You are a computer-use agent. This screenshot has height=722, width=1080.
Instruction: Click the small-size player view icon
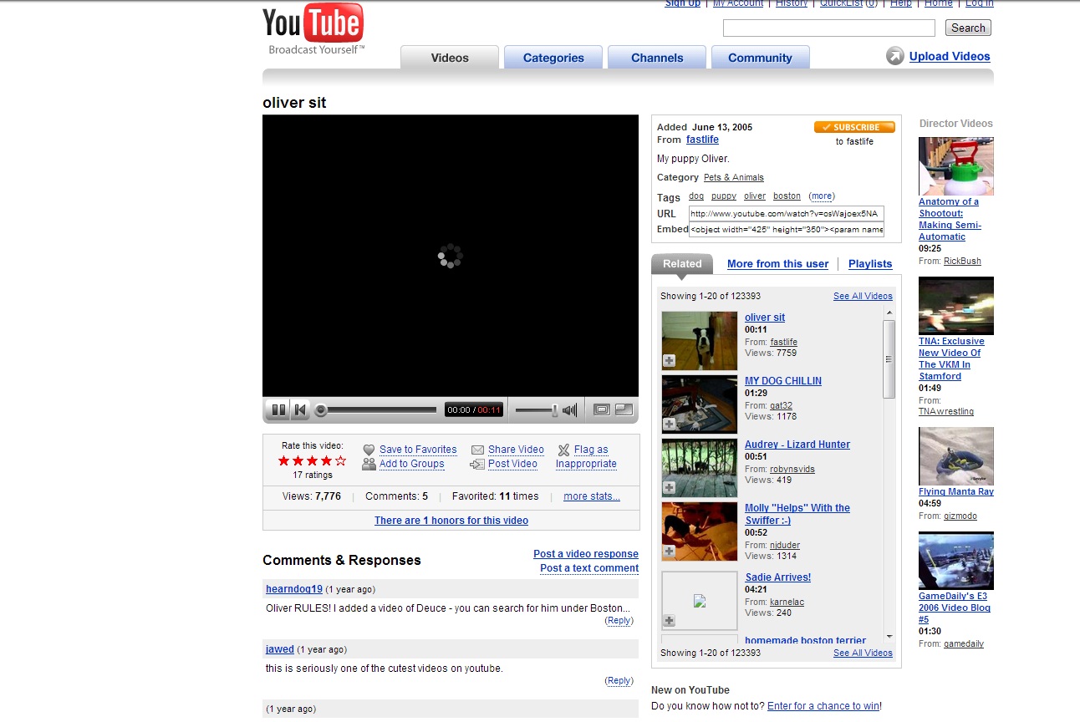(x=601, y=409)
